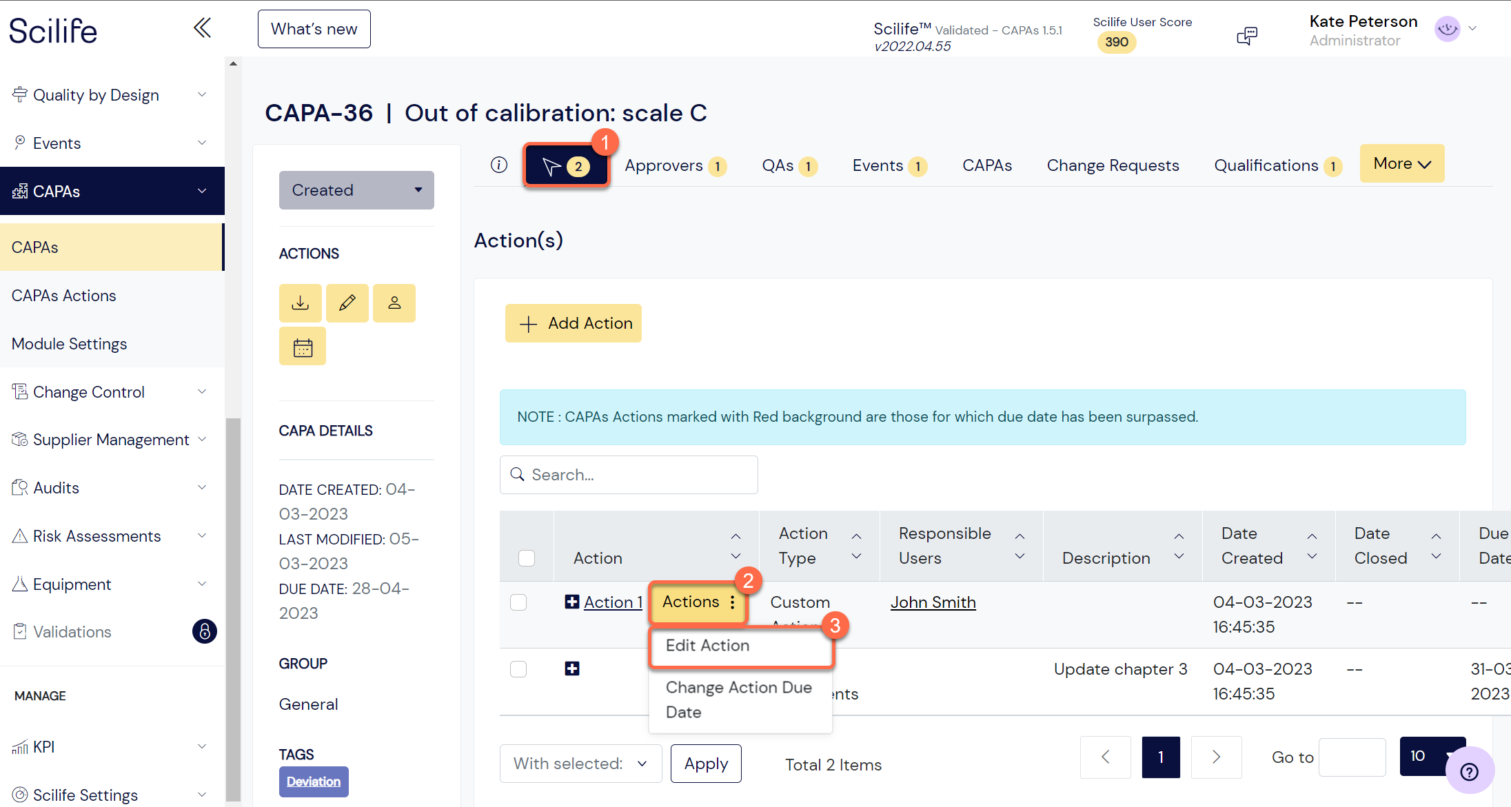Tick the checkbox for Update chapter 3 row
The width and height of the screenshot is (1511, 807).
[x=518, y=668]
